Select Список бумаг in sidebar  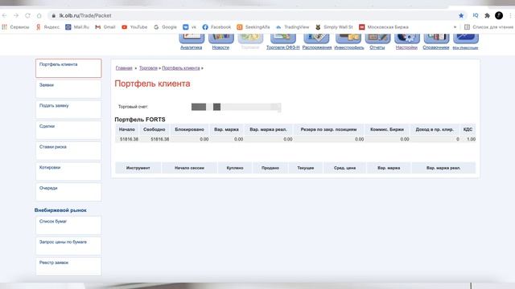coord(68,225)
